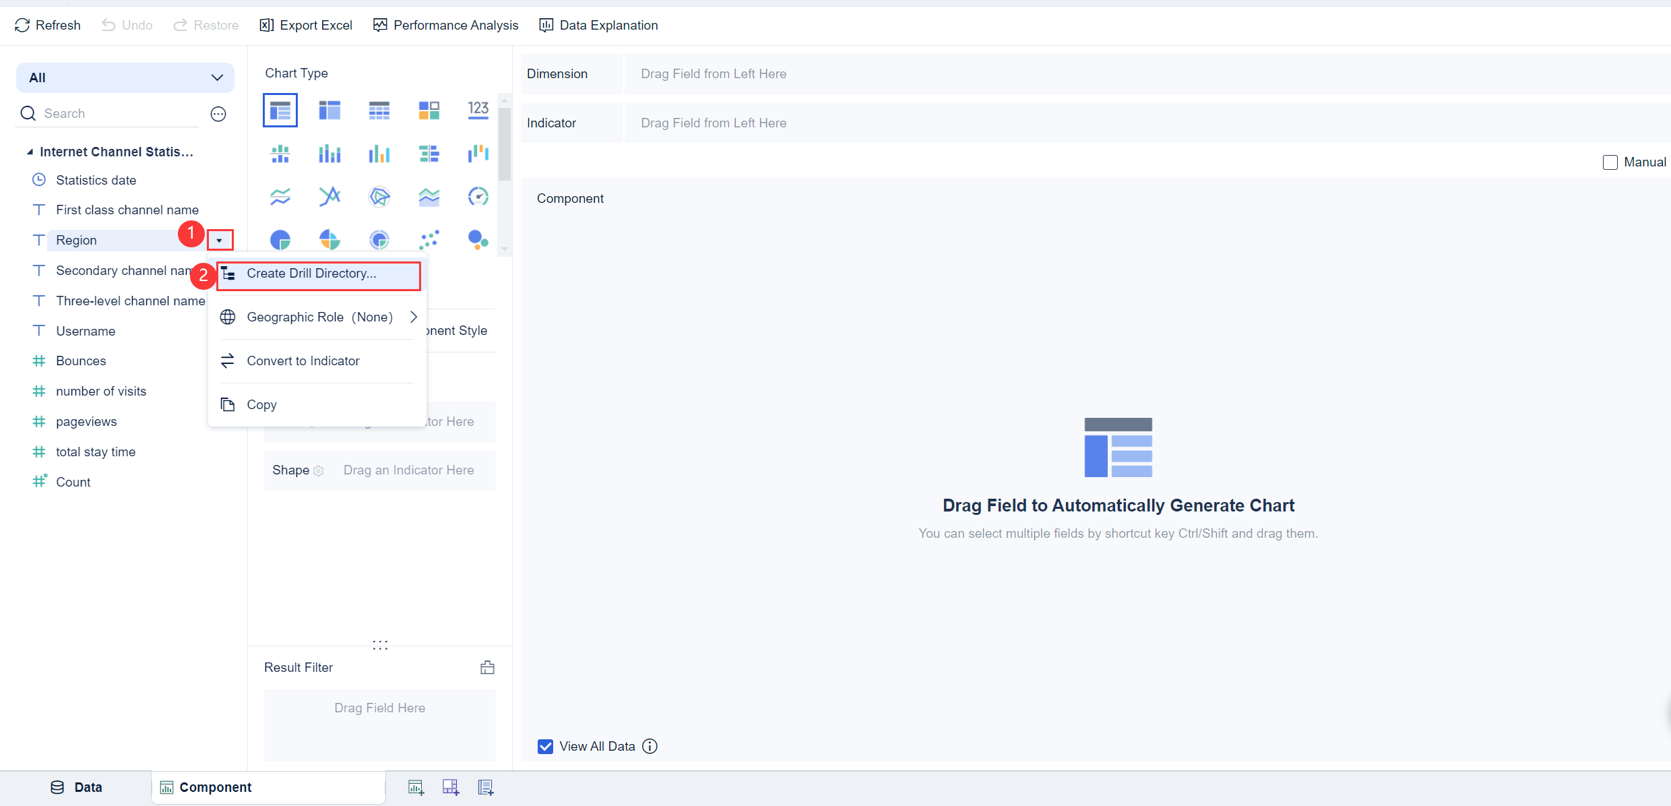Image resolution: width=1671 pixels, height=806 pixels.
Task: Collapse the Internet Channel Statistics tree
Action: (x=30, y=152)
